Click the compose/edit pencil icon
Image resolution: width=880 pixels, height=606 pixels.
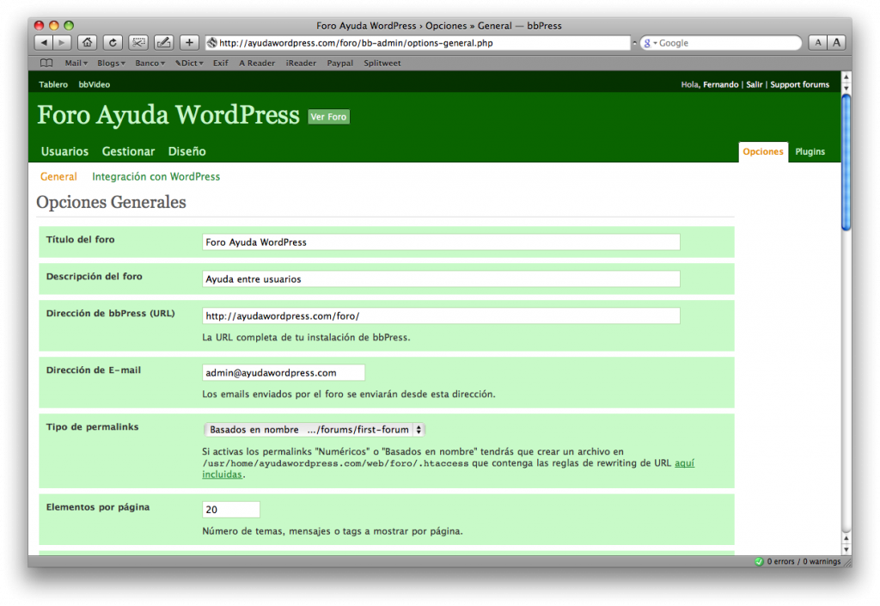(x=163, y=41)
